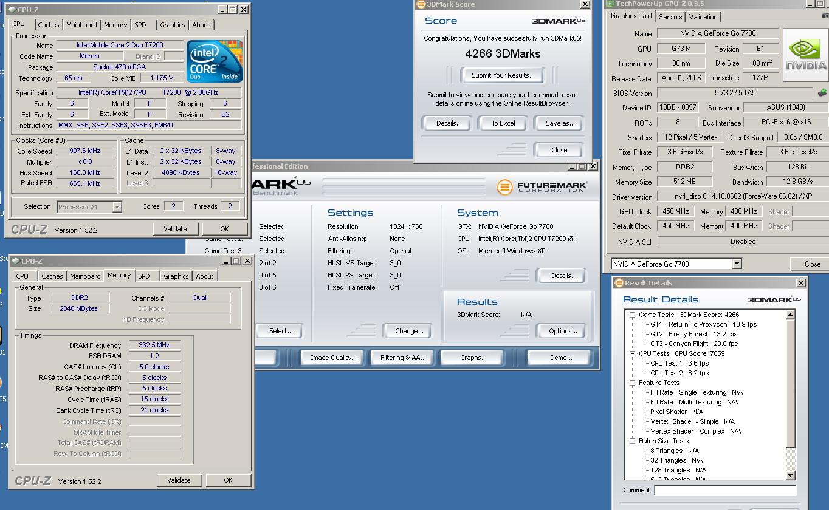Switch to the SPD tab in the CPU-Z Memory timings window

pos(144,276)
